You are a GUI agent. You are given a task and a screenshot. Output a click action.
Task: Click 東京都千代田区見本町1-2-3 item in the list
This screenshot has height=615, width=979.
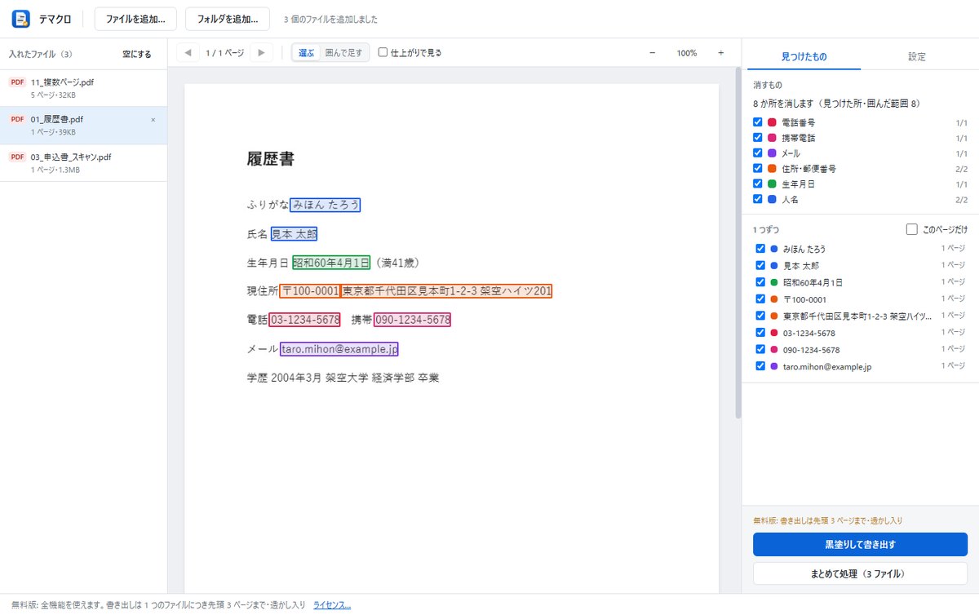pyautogui.click(x=857, y=316)
